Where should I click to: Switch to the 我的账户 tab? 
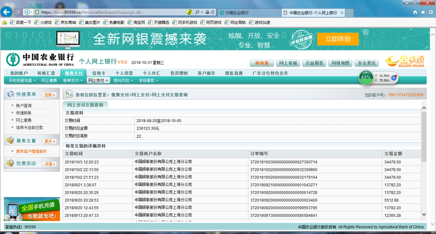click(x=19, y=73)
